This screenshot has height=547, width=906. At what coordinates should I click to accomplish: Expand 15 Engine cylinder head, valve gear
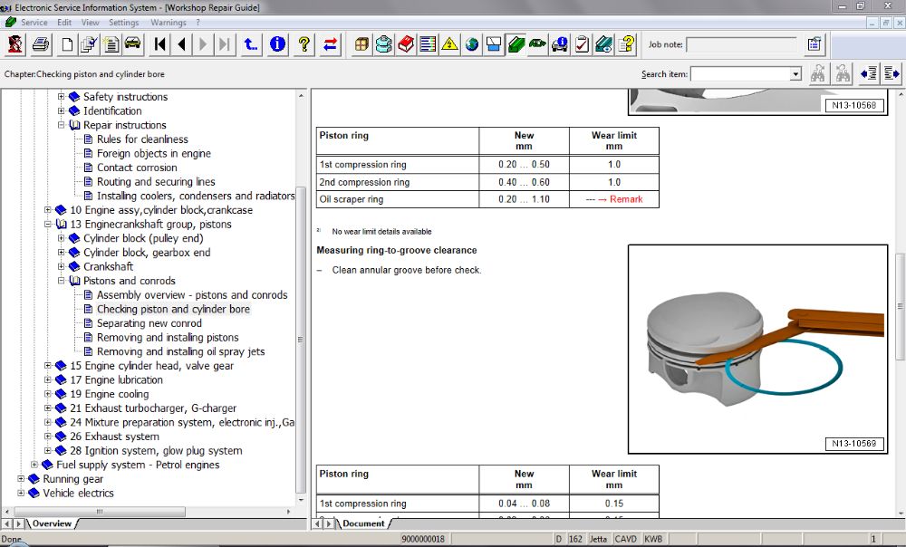click(x=49, y=366)
